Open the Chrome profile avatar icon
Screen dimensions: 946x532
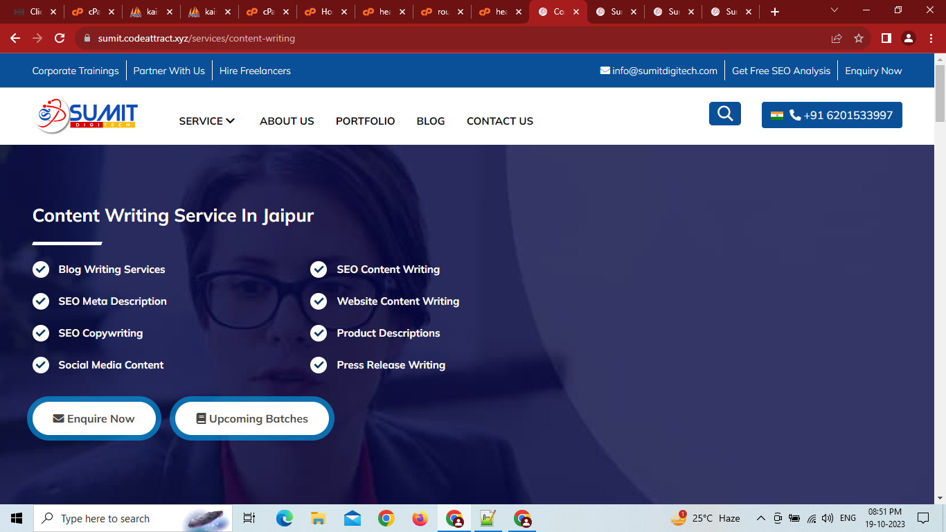909,38
